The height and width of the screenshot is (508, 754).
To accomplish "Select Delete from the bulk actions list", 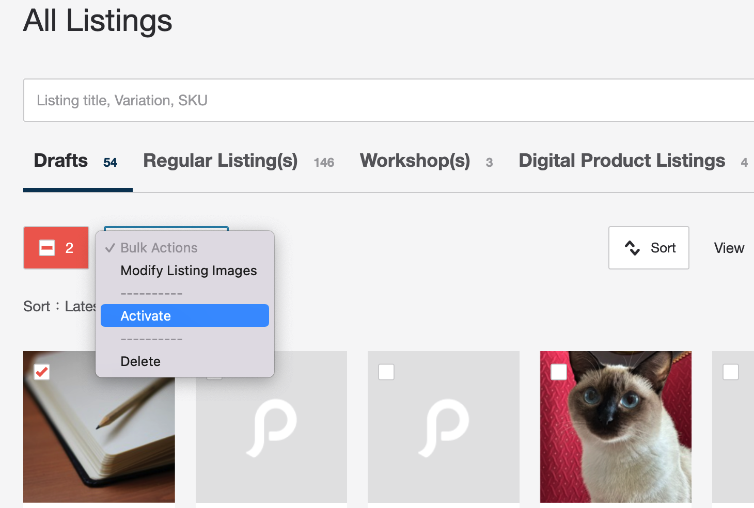I will click(140, 361).
